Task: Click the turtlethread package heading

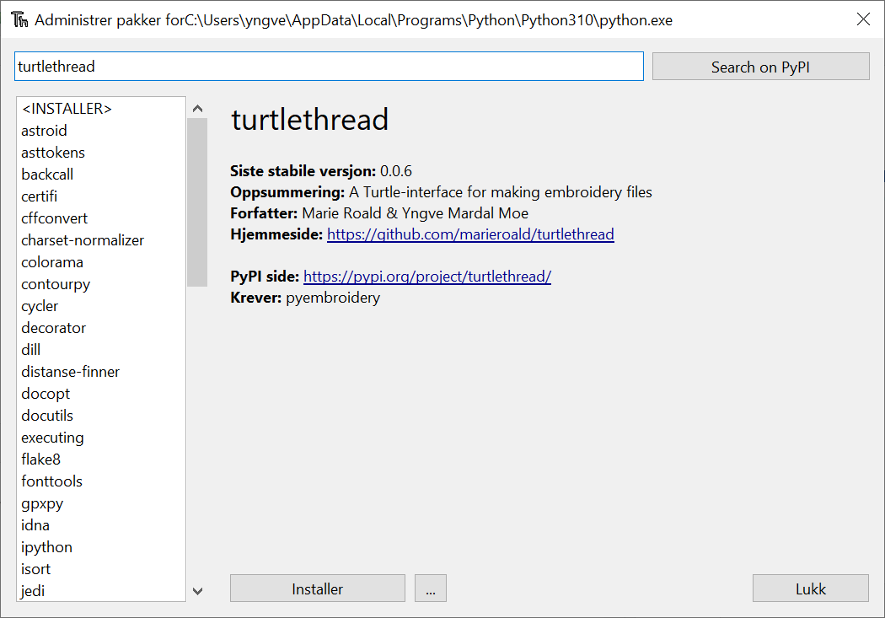Action: click(x=310, y=120)
